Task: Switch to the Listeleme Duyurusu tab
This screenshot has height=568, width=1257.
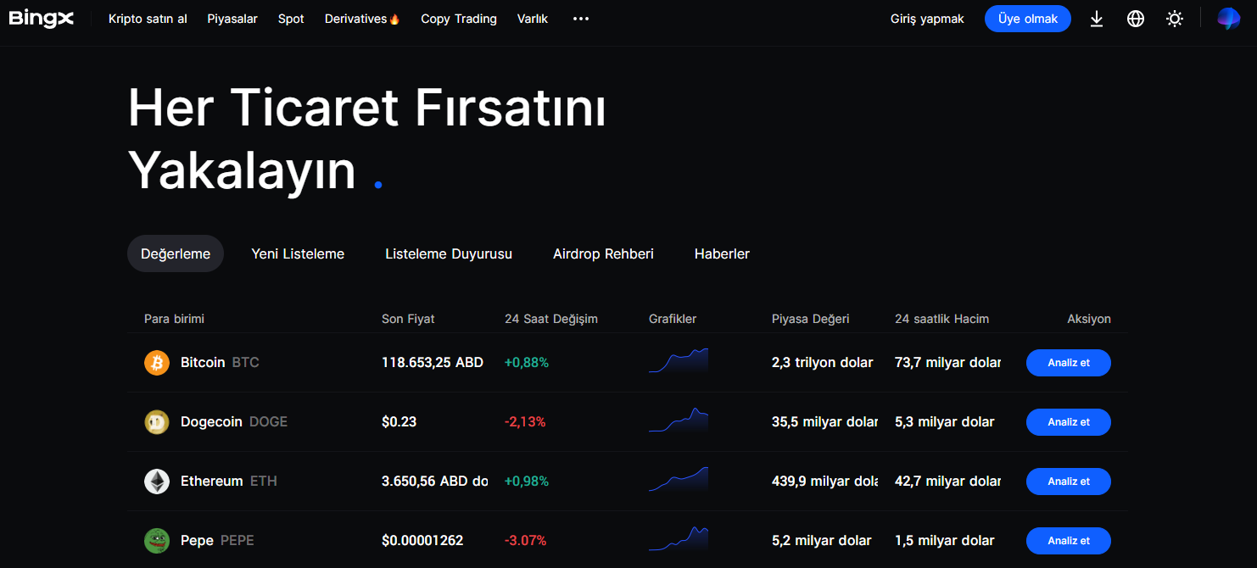Action: point(449,253)
